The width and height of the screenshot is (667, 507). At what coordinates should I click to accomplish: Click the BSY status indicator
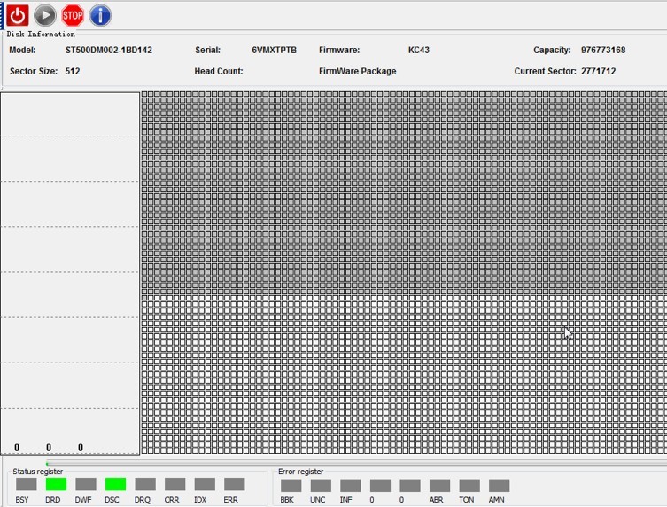point(27,484)
